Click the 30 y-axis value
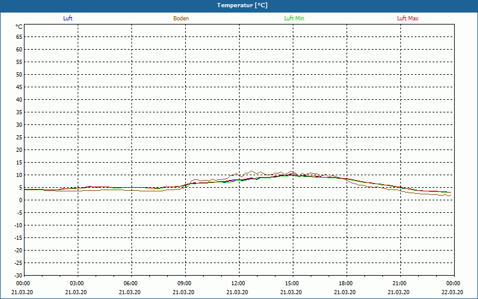 [x=19, y=125]
